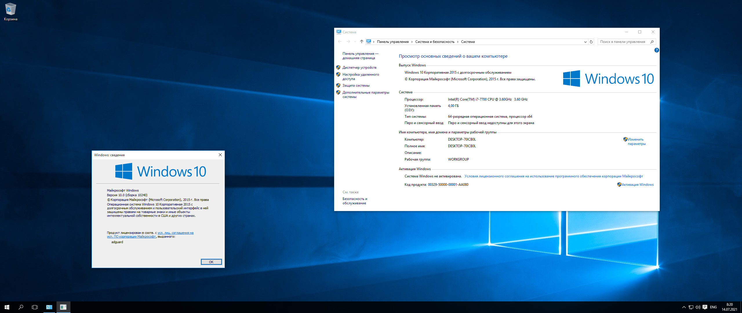Expand chevron after 'Система и безопасность' breadcrumb
Screen dimensions: 742x313
[458, 42]
